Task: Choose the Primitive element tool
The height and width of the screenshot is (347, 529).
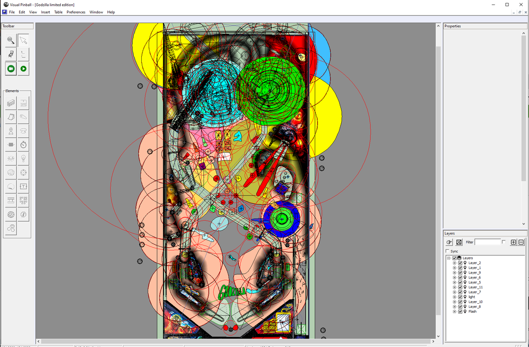Action: 11,214
